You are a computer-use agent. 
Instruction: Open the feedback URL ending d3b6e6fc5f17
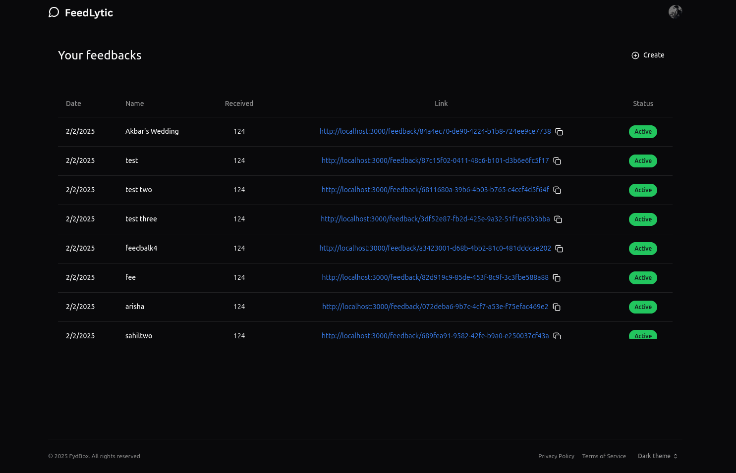[435, 160]
